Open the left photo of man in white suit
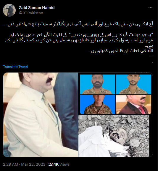158x171 pixels. [x=41, y=115]
